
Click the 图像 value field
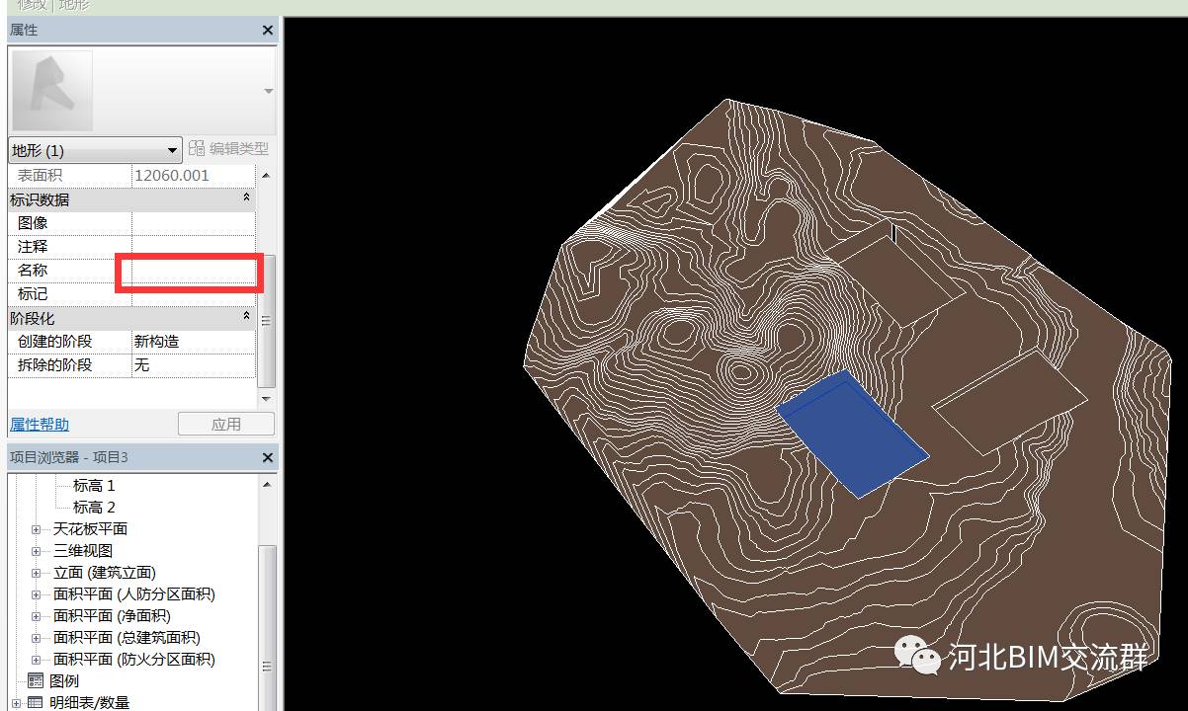(x=193, y=223)
